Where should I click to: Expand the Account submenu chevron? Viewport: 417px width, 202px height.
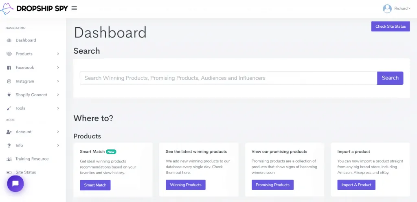58,132
